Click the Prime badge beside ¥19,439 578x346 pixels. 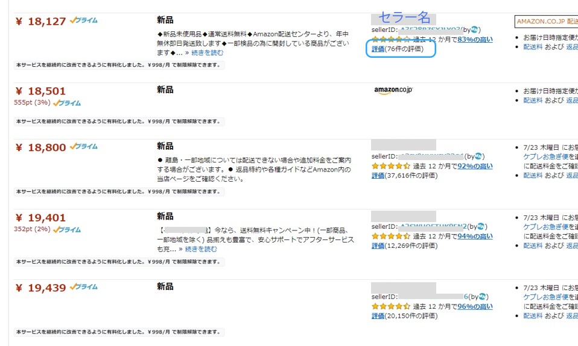(x=83, y=288)
